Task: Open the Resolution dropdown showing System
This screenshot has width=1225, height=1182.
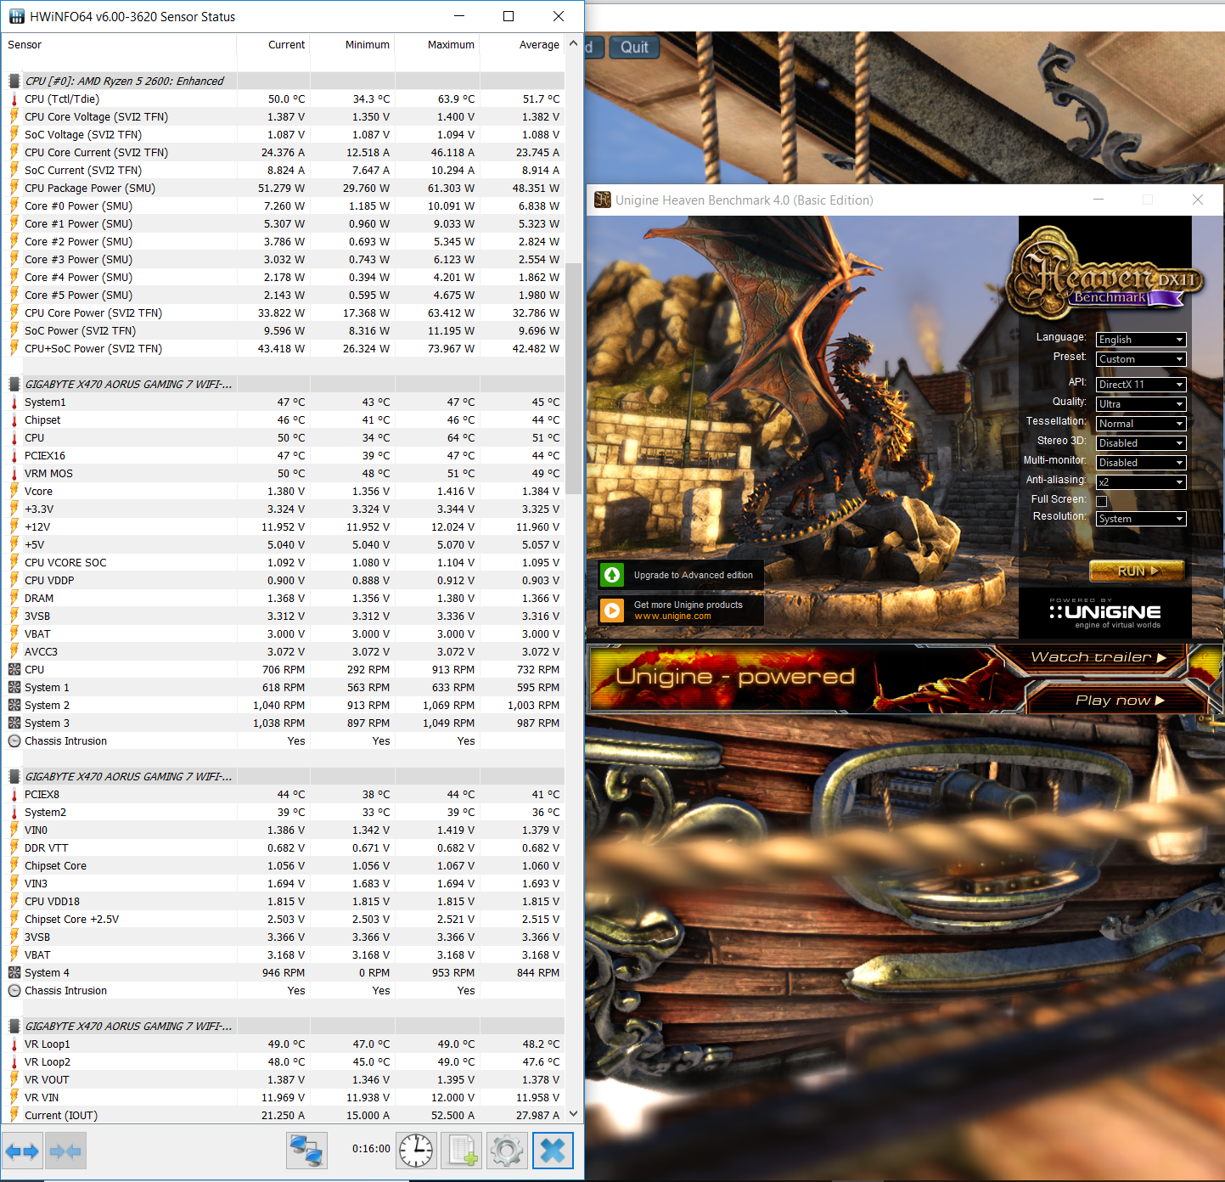Action: tap(1141, 519)
